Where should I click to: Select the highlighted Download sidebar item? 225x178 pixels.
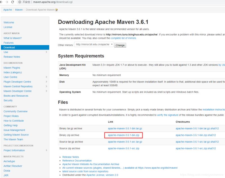pos(25,47)
